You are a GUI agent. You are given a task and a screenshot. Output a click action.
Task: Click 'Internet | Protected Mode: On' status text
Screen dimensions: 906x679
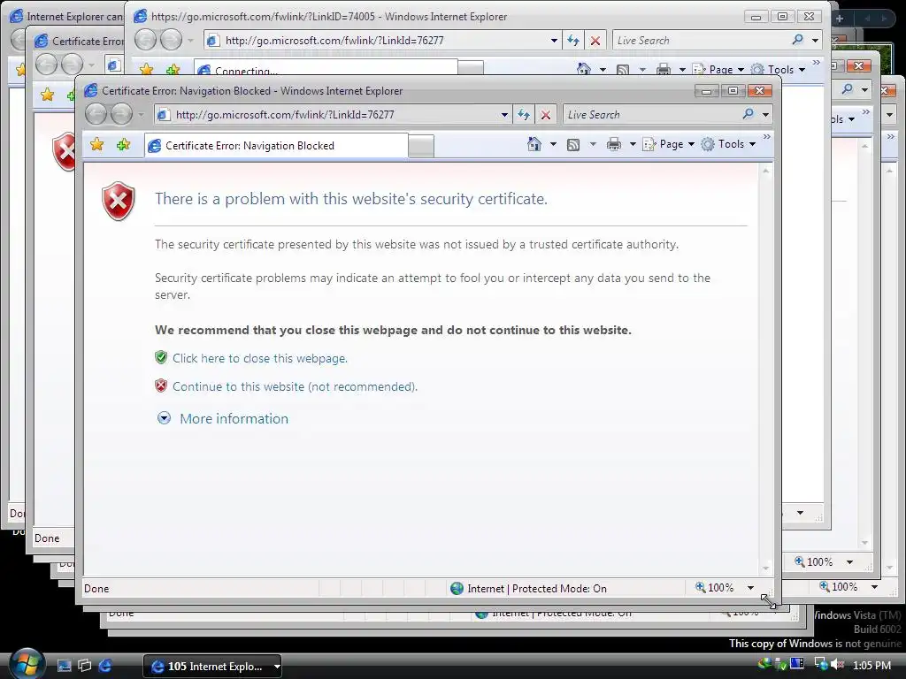pos(537,588)
